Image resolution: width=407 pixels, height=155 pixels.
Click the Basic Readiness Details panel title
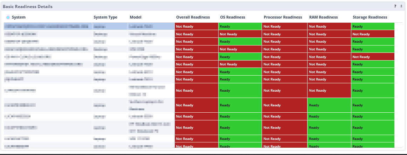pyautogui.click(x=28, y=7)
